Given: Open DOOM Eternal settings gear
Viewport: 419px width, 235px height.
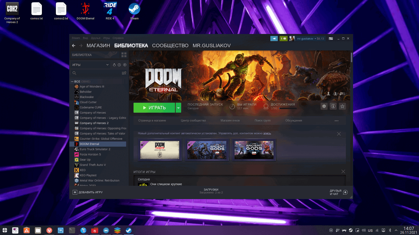Looking at the screenshot, I should (324, 106).
